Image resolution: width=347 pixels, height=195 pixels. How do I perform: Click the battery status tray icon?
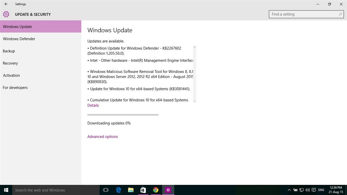(x=295, y=190)
